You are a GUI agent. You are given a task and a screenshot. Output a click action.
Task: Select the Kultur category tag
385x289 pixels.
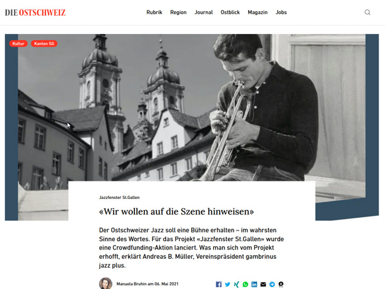click(18, 43)
